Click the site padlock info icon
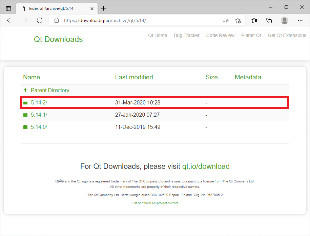Screen dimensions: 310x236 (x=57, y=20)
